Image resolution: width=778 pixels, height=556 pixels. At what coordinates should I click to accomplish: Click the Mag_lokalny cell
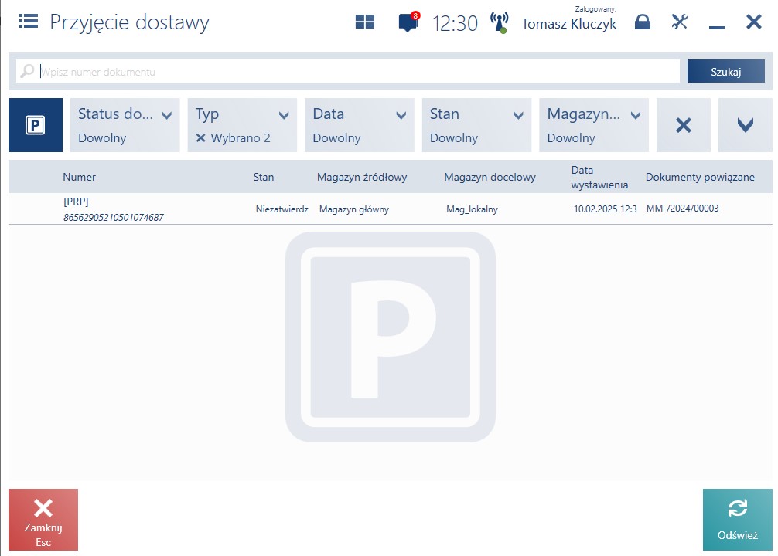tap(472, 209)
